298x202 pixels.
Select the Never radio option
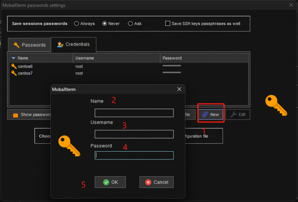111,24
